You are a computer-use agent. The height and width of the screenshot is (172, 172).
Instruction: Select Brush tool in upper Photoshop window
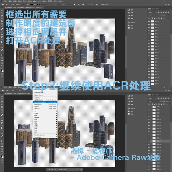pyautogui.click(x=2, y=32)
